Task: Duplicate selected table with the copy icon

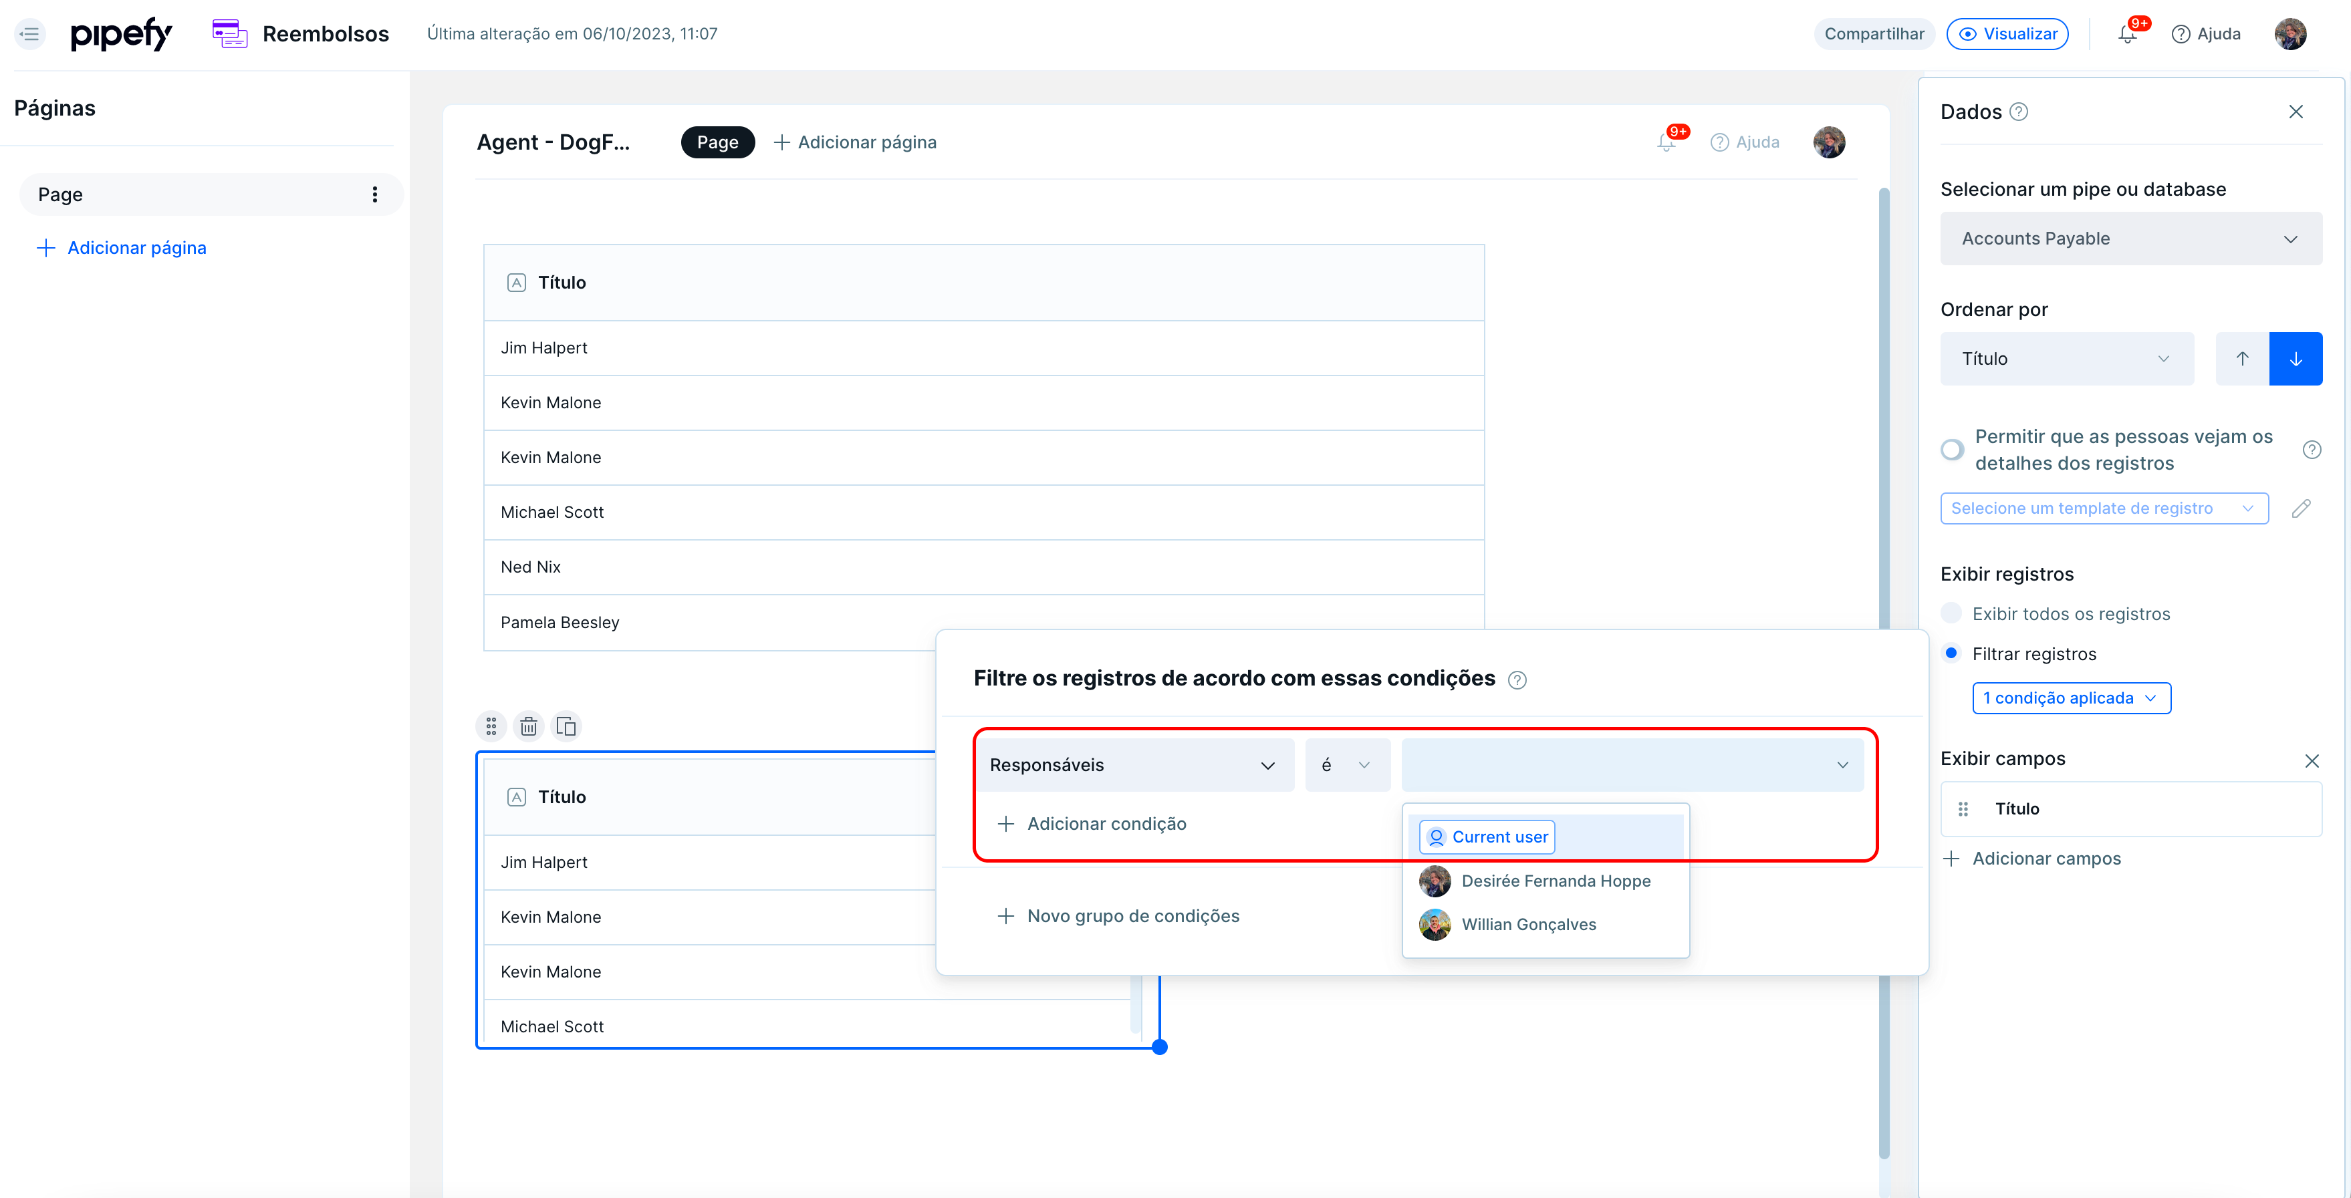Action: coord(566,726)
